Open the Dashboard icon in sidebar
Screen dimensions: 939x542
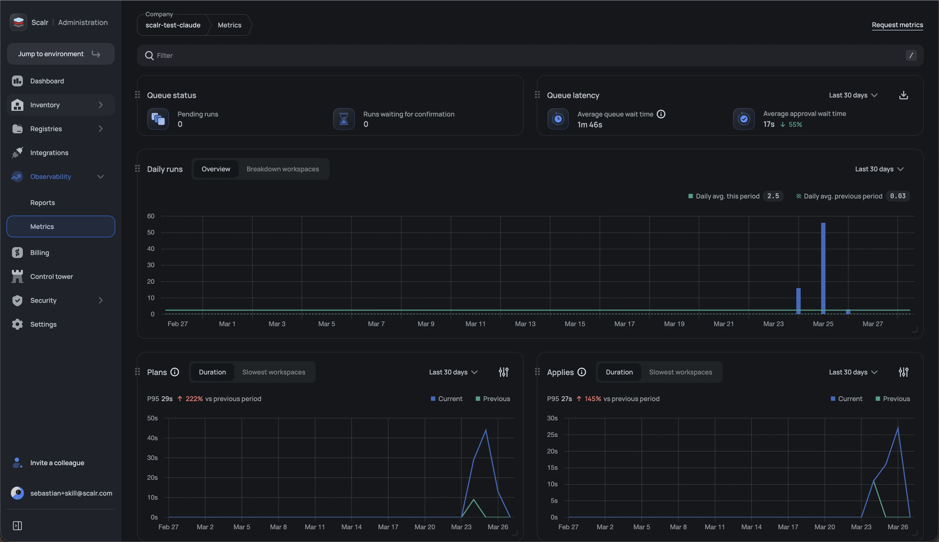click(x=17, y=81)
